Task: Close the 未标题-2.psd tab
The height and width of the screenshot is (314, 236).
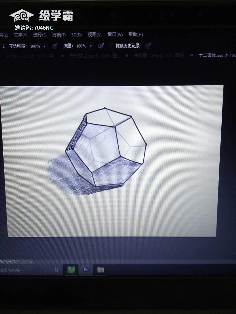Action: tap(127, 55)
